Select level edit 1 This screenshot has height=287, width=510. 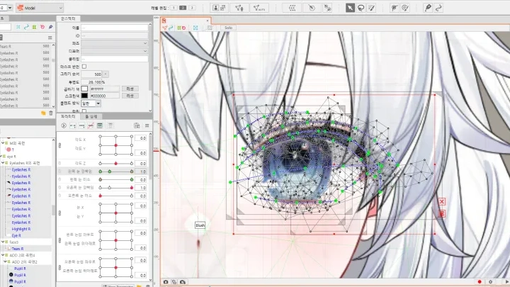[x=174, y=8]
